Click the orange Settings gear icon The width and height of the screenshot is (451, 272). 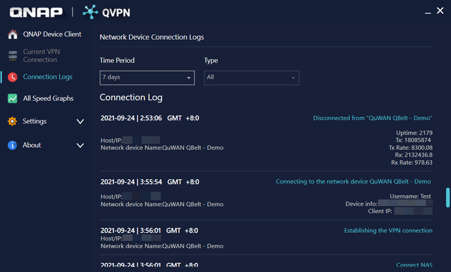click(13, 121)
